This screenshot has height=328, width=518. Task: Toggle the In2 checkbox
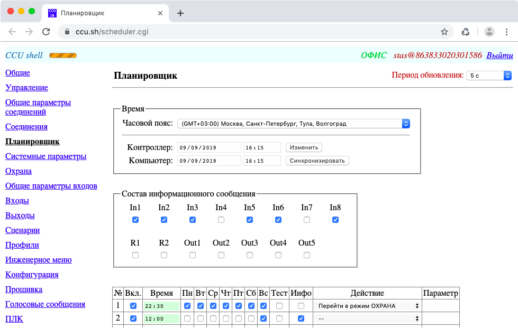tap(164, 220)
